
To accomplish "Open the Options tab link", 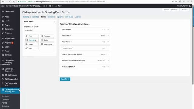I will [x=60, y=17].
